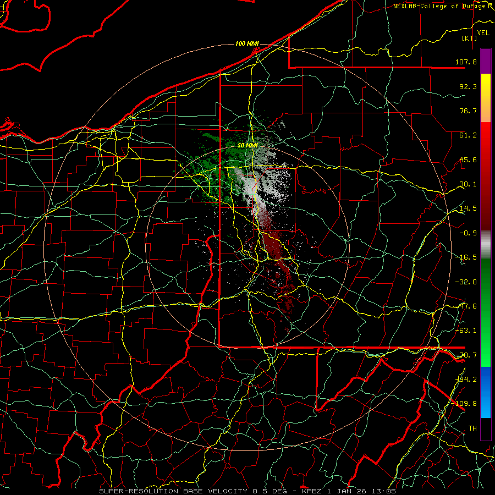Viewport: 495px width, 495px height.
Task: Click the bottom product caption 'SUPER-RESOLUTION BASE VELOCITY'
Action: 173,491
